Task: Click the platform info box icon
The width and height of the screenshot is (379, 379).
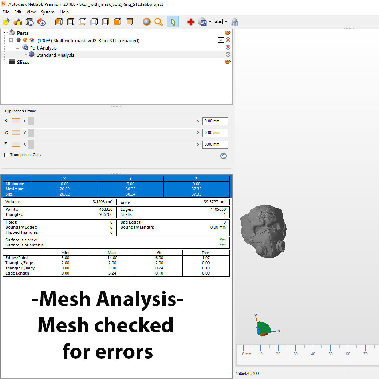Action: pos(30,22)
